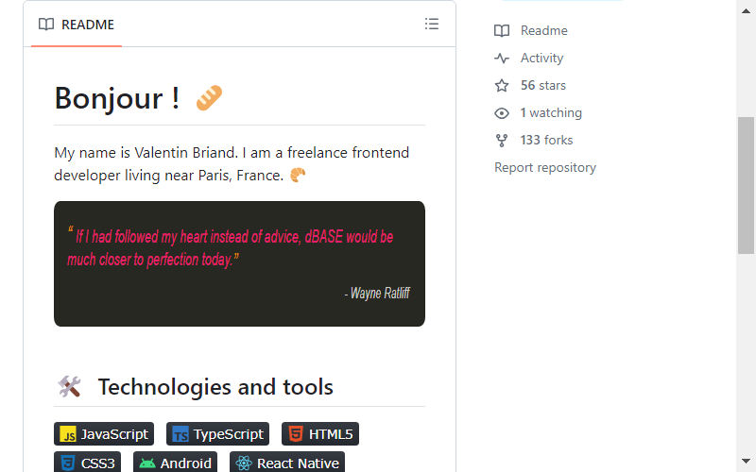
Task: Click the Activity pulse icon
Action: point(502,59)
